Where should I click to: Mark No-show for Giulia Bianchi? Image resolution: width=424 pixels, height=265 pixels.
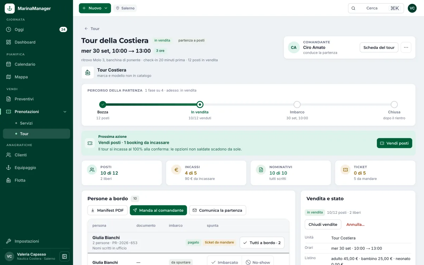258,263
